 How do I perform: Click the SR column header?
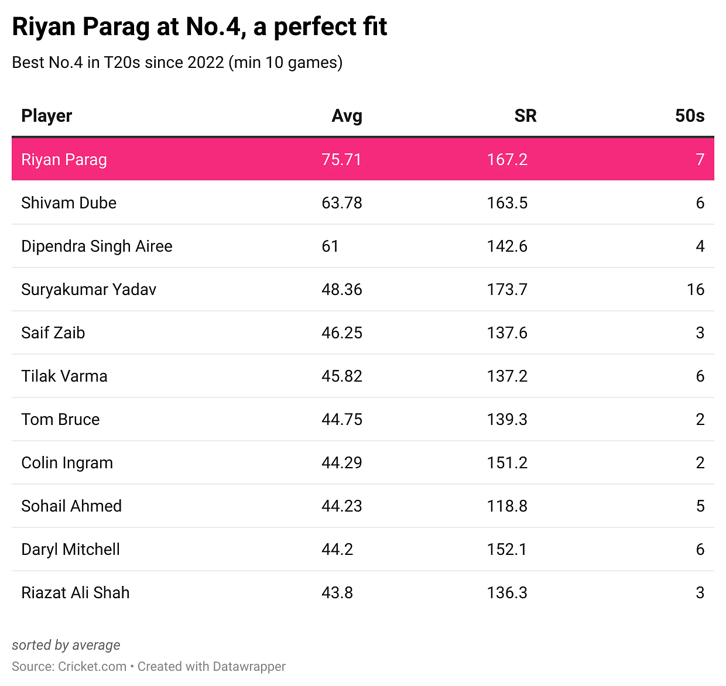[x=525, y=116]
